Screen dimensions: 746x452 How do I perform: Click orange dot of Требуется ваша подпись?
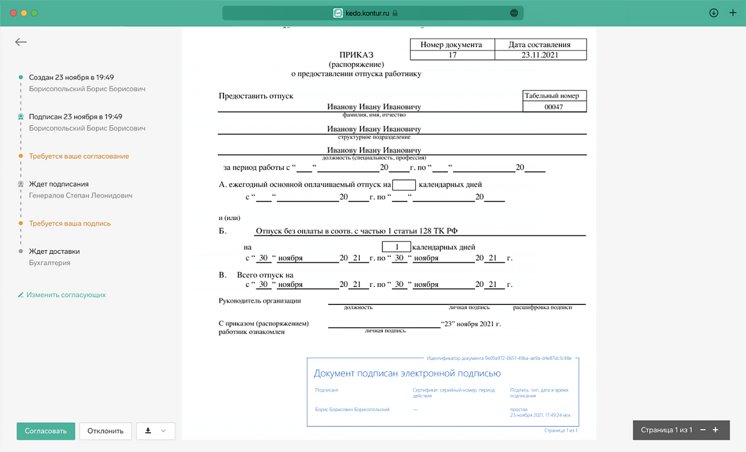[x=21, y=223]
